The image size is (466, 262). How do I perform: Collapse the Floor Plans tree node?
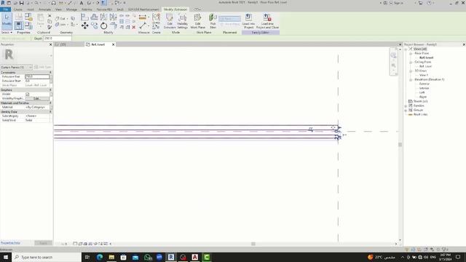[x=411, y=53]
